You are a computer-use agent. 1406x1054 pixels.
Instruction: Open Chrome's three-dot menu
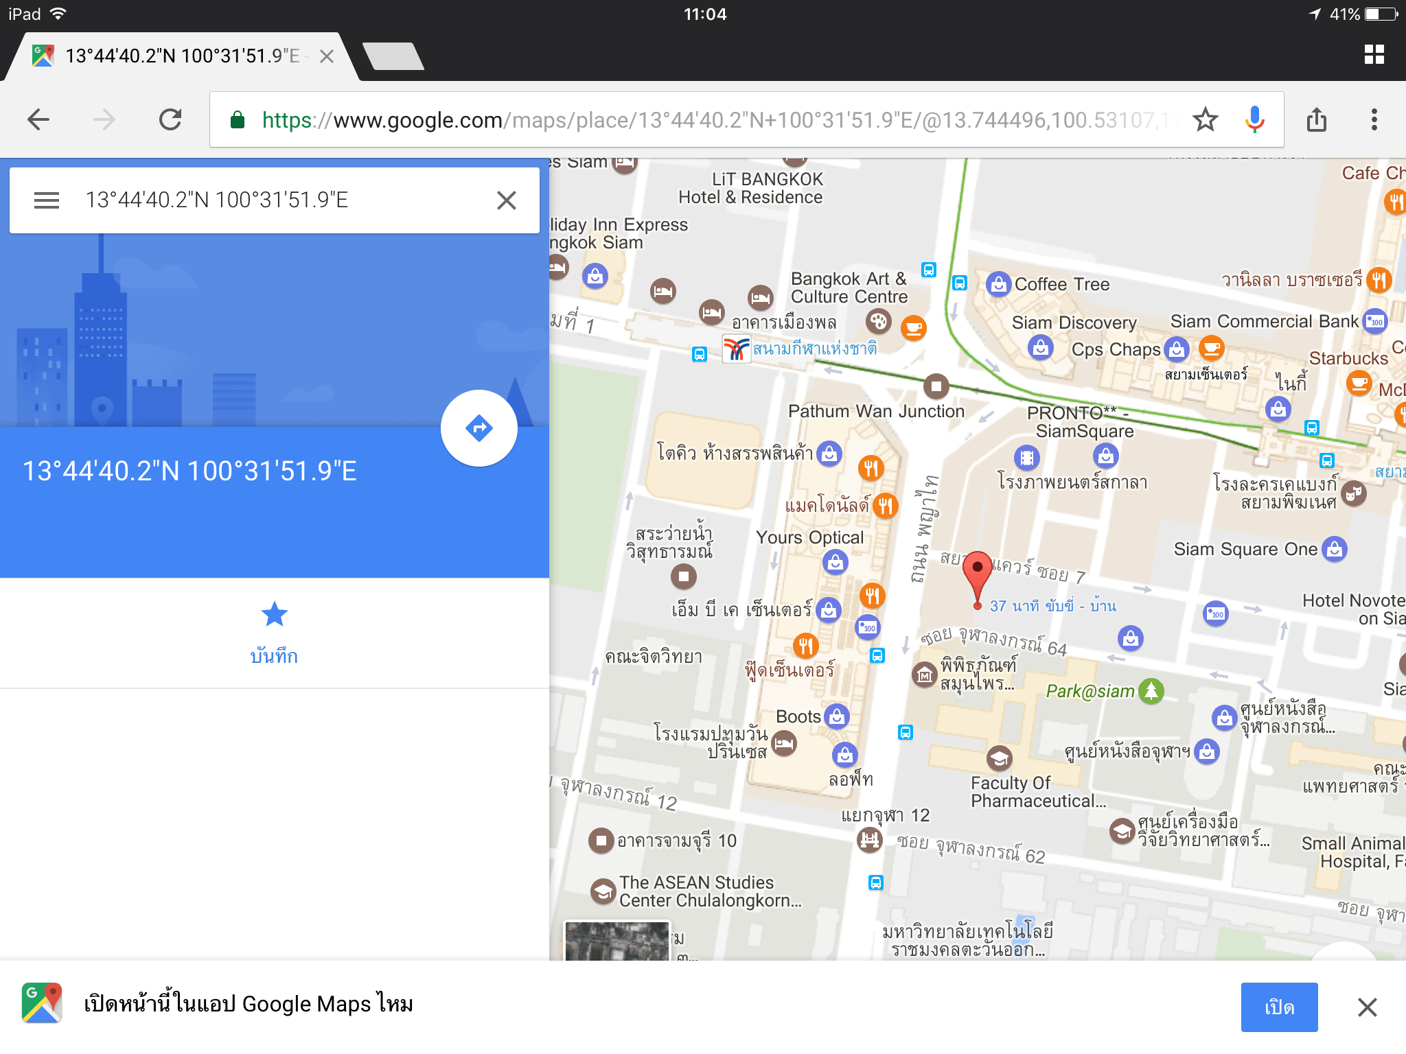pyautogui.click(x=1374, y=120)
